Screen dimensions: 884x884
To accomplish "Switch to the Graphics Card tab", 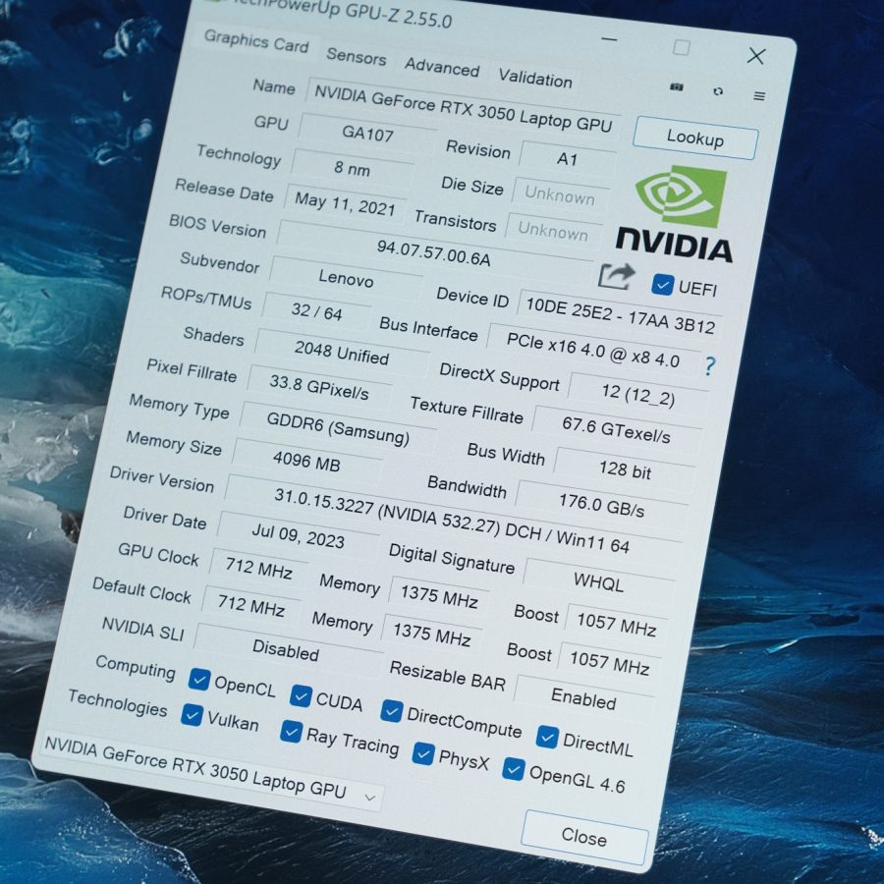I will [256, 41].
